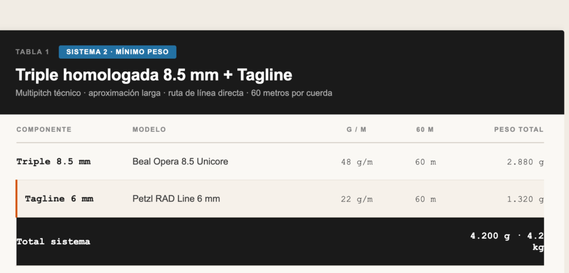569x273 pixels.
Task: Select the Tagline 6 mm row label
Action: click(x=59, y=199)
